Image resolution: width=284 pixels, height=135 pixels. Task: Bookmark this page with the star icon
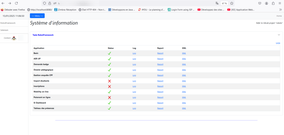tap(232, 3)
